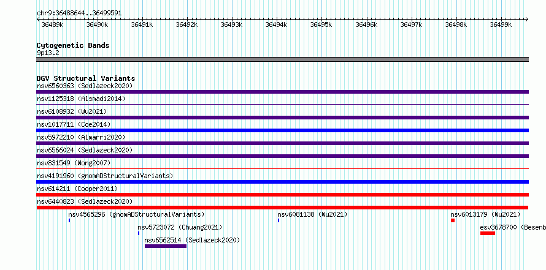Click the Cytogenetic Bands track title
546x270 pixels.
pyautogui.click(x=73, y=45)
